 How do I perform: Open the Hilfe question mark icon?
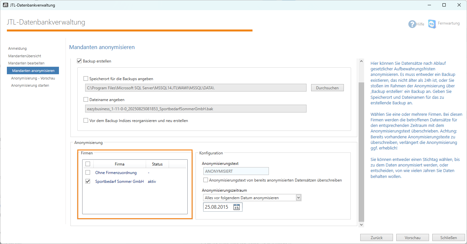(412, 24)
